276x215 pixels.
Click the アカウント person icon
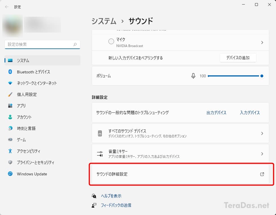pos(10,117)
